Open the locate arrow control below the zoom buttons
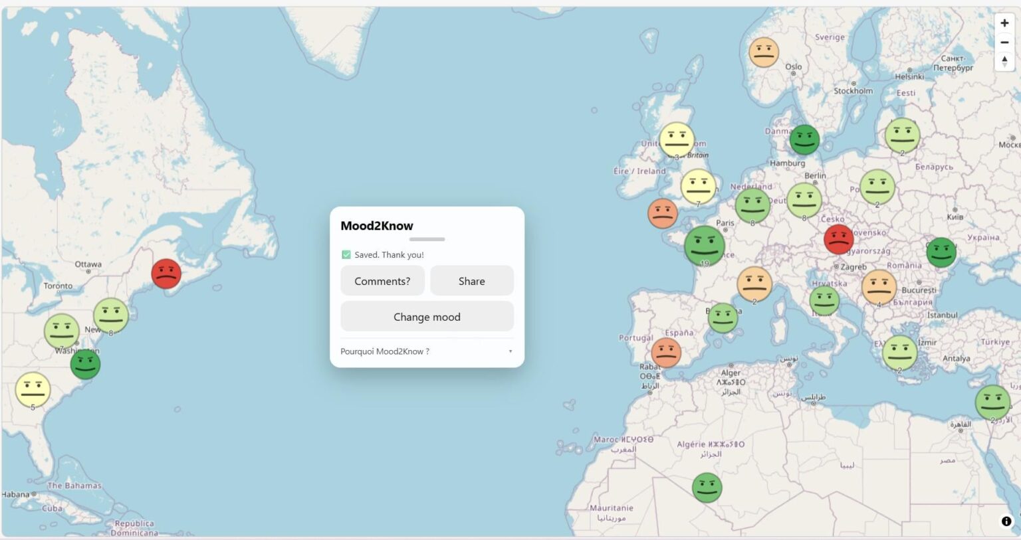Image resolution: width=1021 pixels, height=540 pixels. [x=1004, y=61]
